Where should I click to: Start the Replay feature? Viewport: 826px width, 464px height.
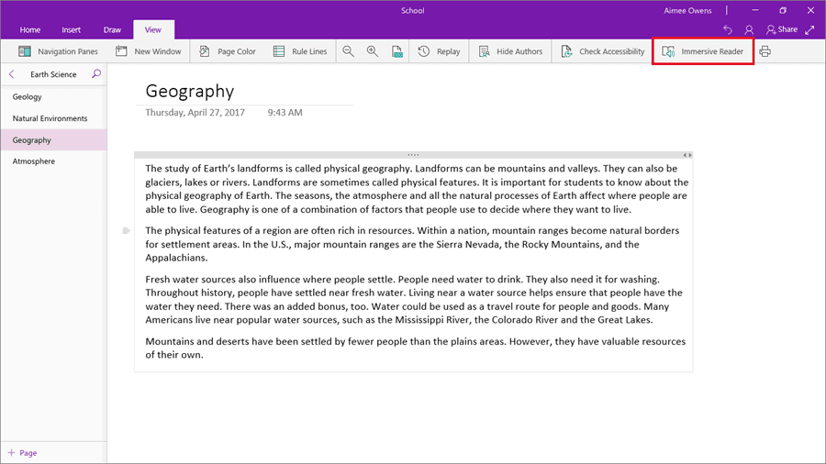(x=439, y=51)
